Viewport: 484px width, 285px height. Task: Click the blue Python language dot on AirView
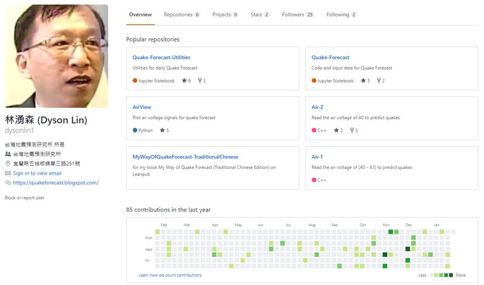point(135,130)
